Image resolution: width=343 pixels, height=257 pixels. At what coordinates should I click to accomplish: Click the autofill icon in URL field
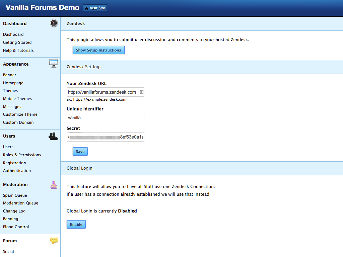tap(142, 92)
